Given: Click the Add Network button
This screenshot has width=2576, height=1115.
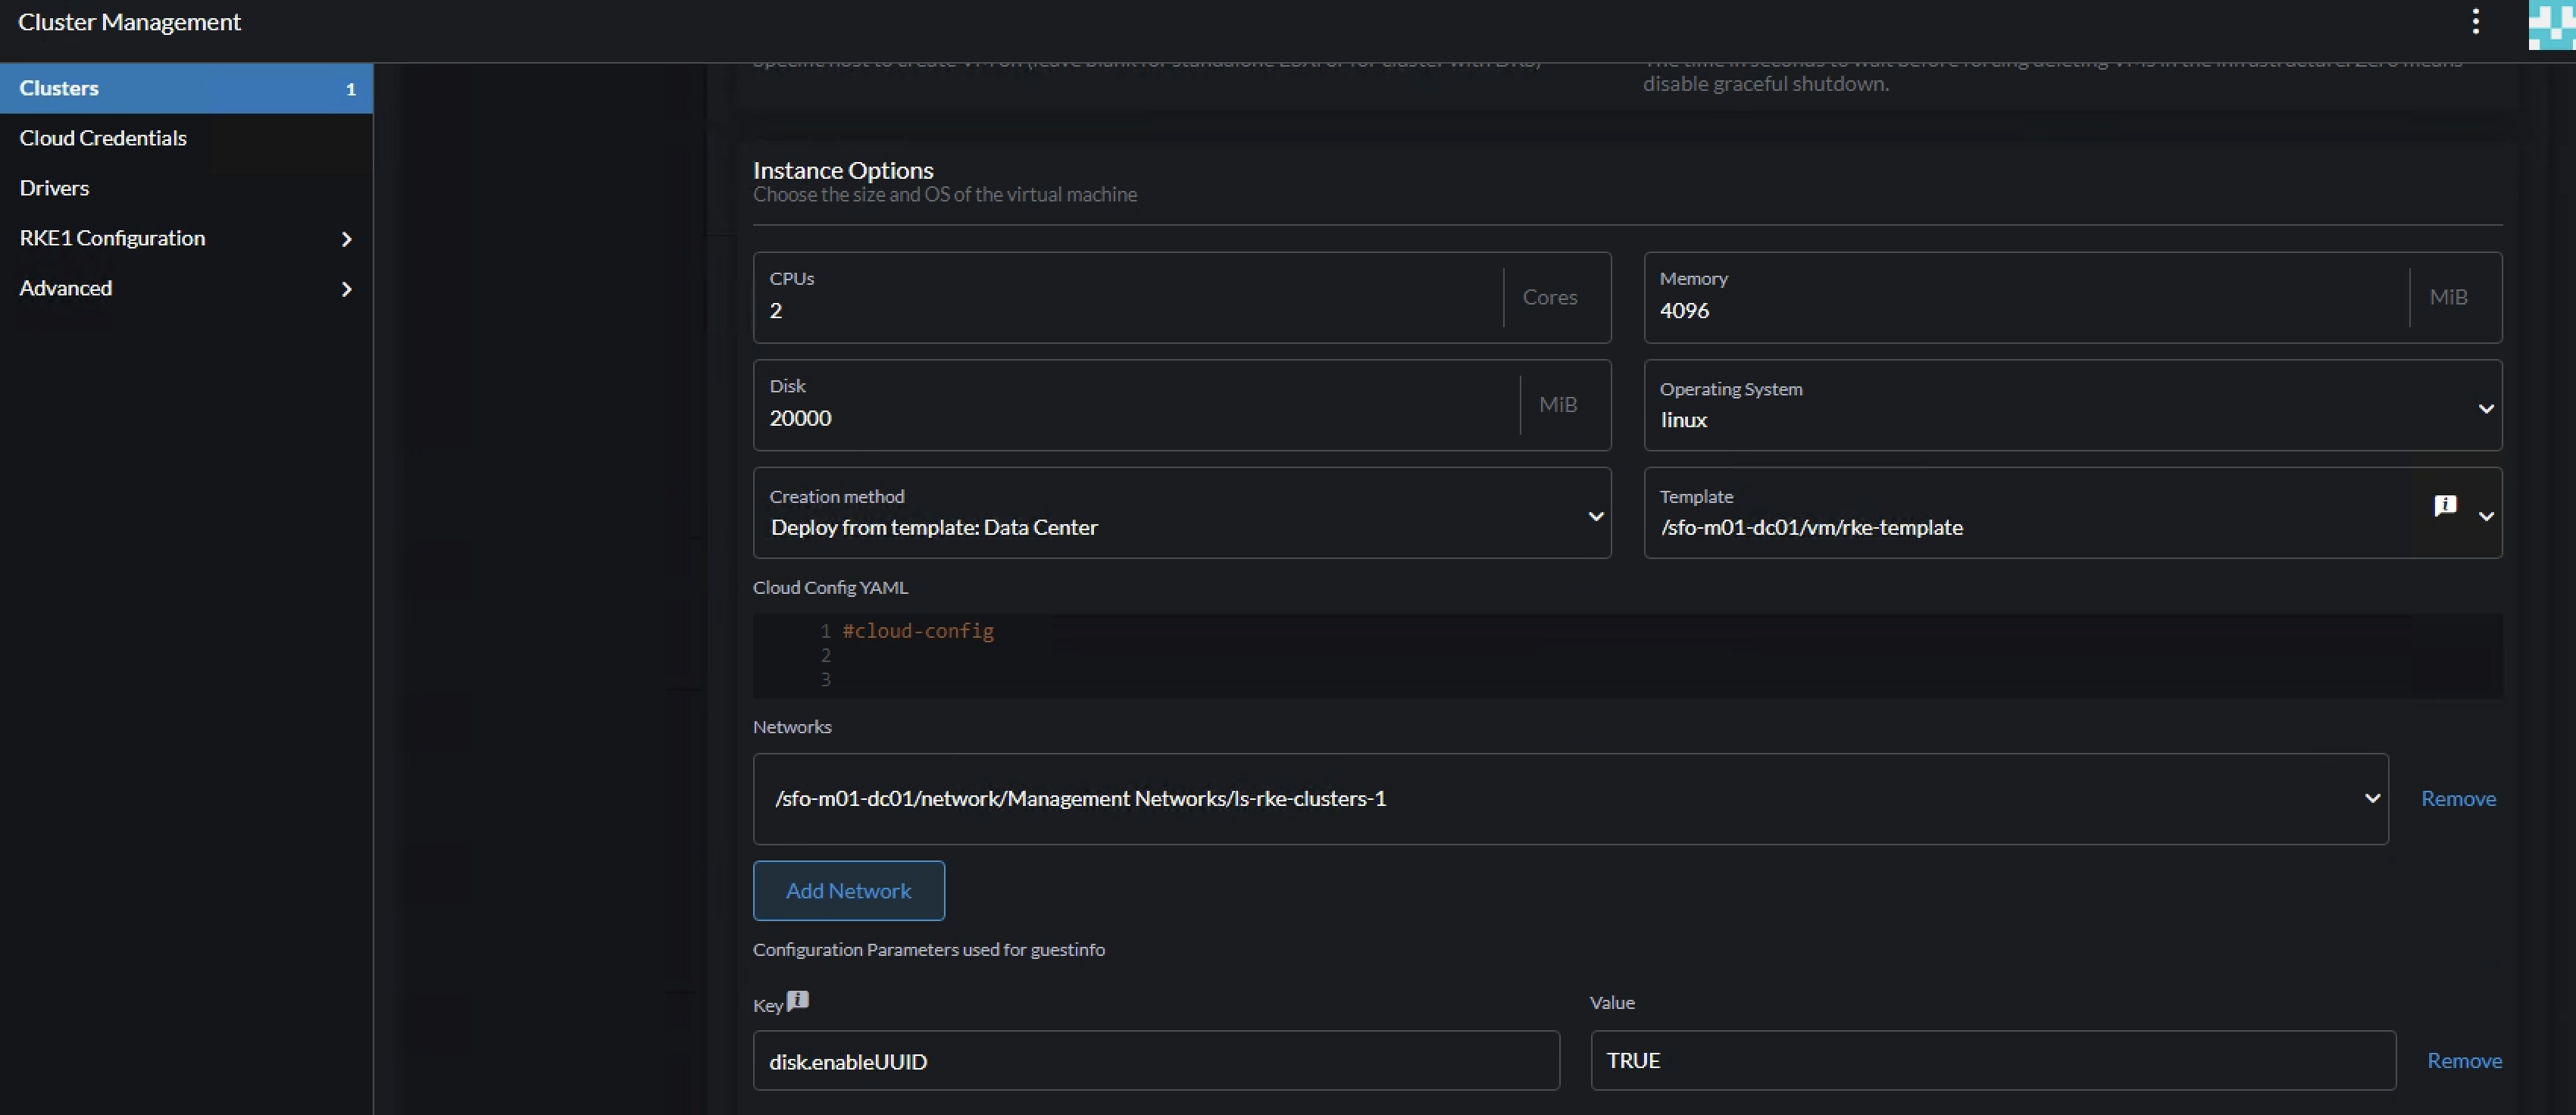Looking at the screenshot, I should (848, 889).
